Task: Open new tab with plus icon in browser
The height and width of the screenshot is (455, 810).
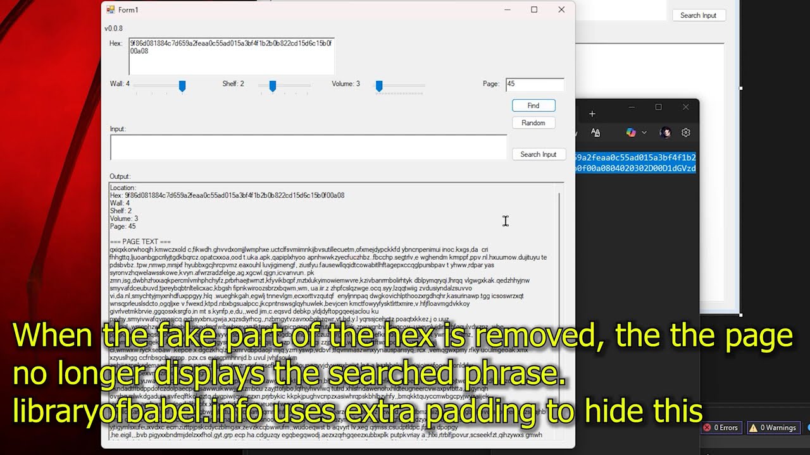Action: coord(592,114)
